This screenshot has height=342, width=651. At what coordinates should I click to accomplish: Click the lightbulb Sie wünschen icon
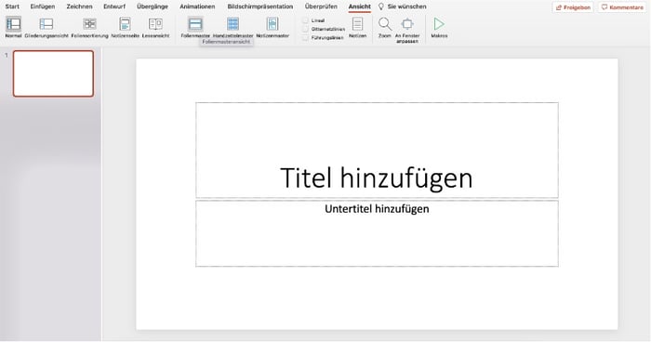click(380, 7)
